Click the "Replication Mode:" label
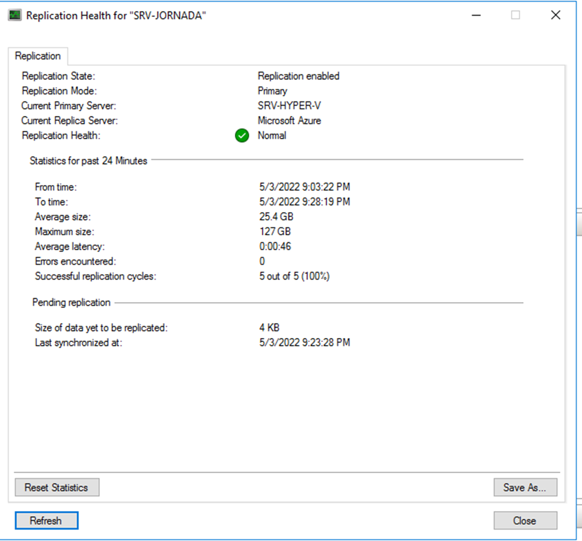The width and height of the screenshot is (582, 541). tap(59, 91)
